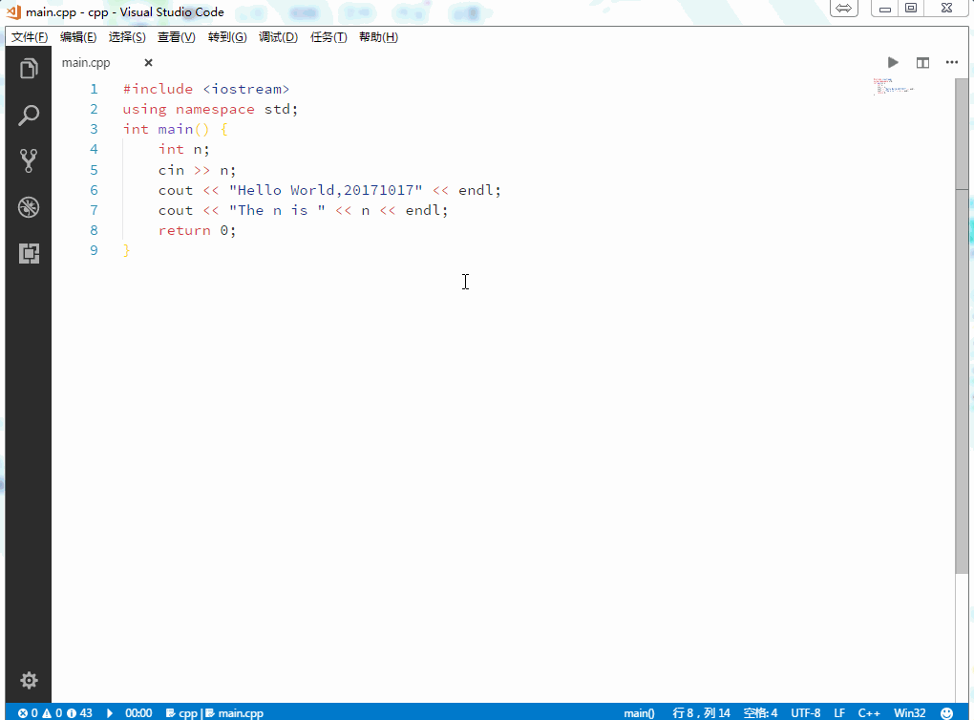Close the main.cpp tab

[148, 62]
